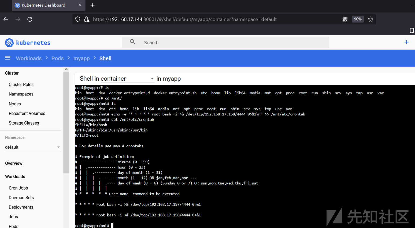The height and width of the screenshot is (228, 415).
Task: Open the Workloads sidebar section
Action: (x=15, y=177)
